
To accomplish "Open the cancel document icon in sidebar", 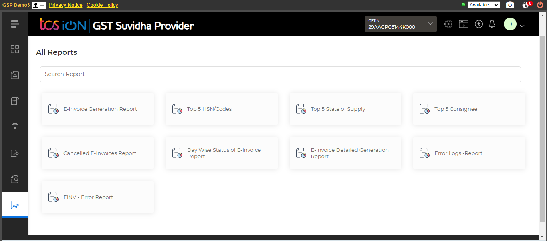I will (x=15, y=127).
